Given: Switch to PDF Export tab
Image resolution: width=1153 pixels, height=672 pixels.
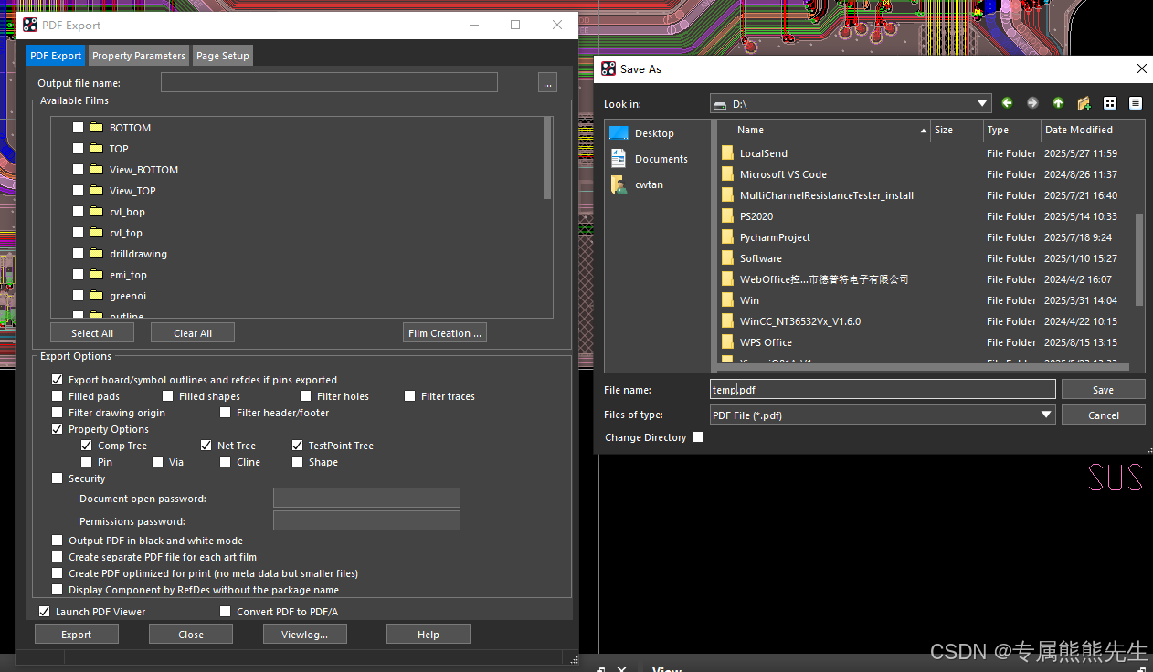Looking at the screenshot, I should click(56, 56).
